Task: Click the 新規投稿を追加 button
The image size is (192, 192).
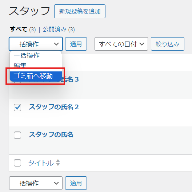Action: 80,11
